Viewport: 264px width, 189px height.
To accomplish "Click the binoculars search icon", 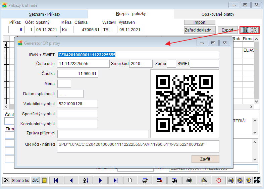I will tap(174, 180).
